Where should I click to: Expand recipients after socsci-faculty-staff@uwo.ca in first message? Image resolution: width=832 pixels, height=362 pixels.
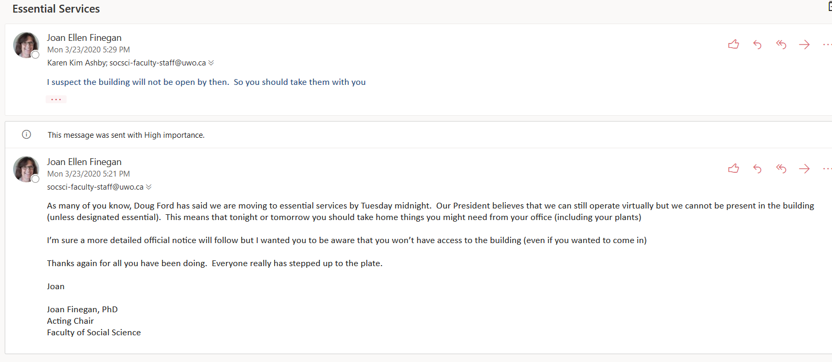(x=211, y=63)
